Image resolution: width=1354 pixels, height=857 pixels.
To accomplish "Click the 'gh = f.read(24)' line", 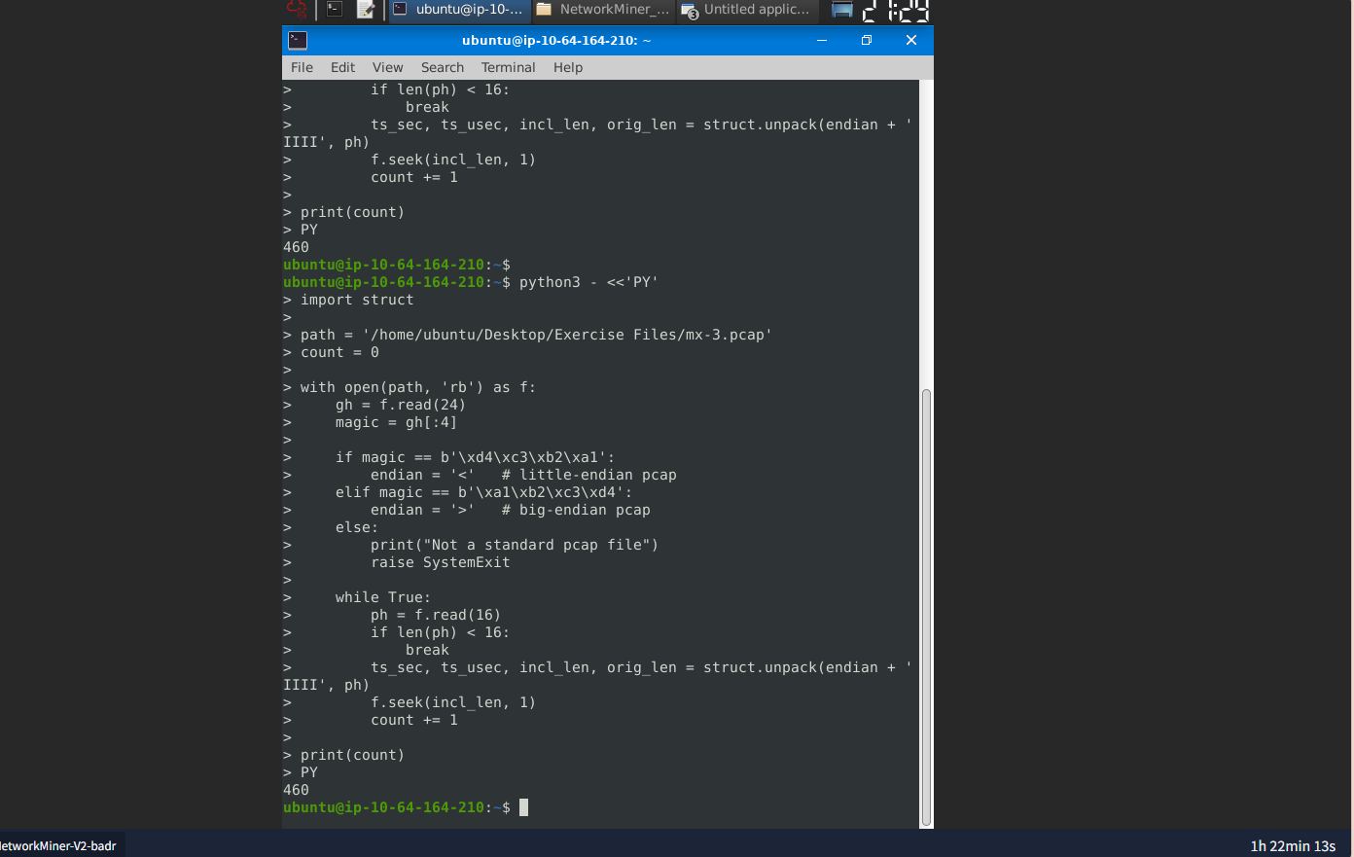I will (x=400, y=405).
